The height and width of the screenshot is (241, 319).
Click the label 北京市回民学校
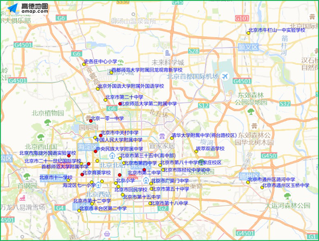[x=131, y=189]
